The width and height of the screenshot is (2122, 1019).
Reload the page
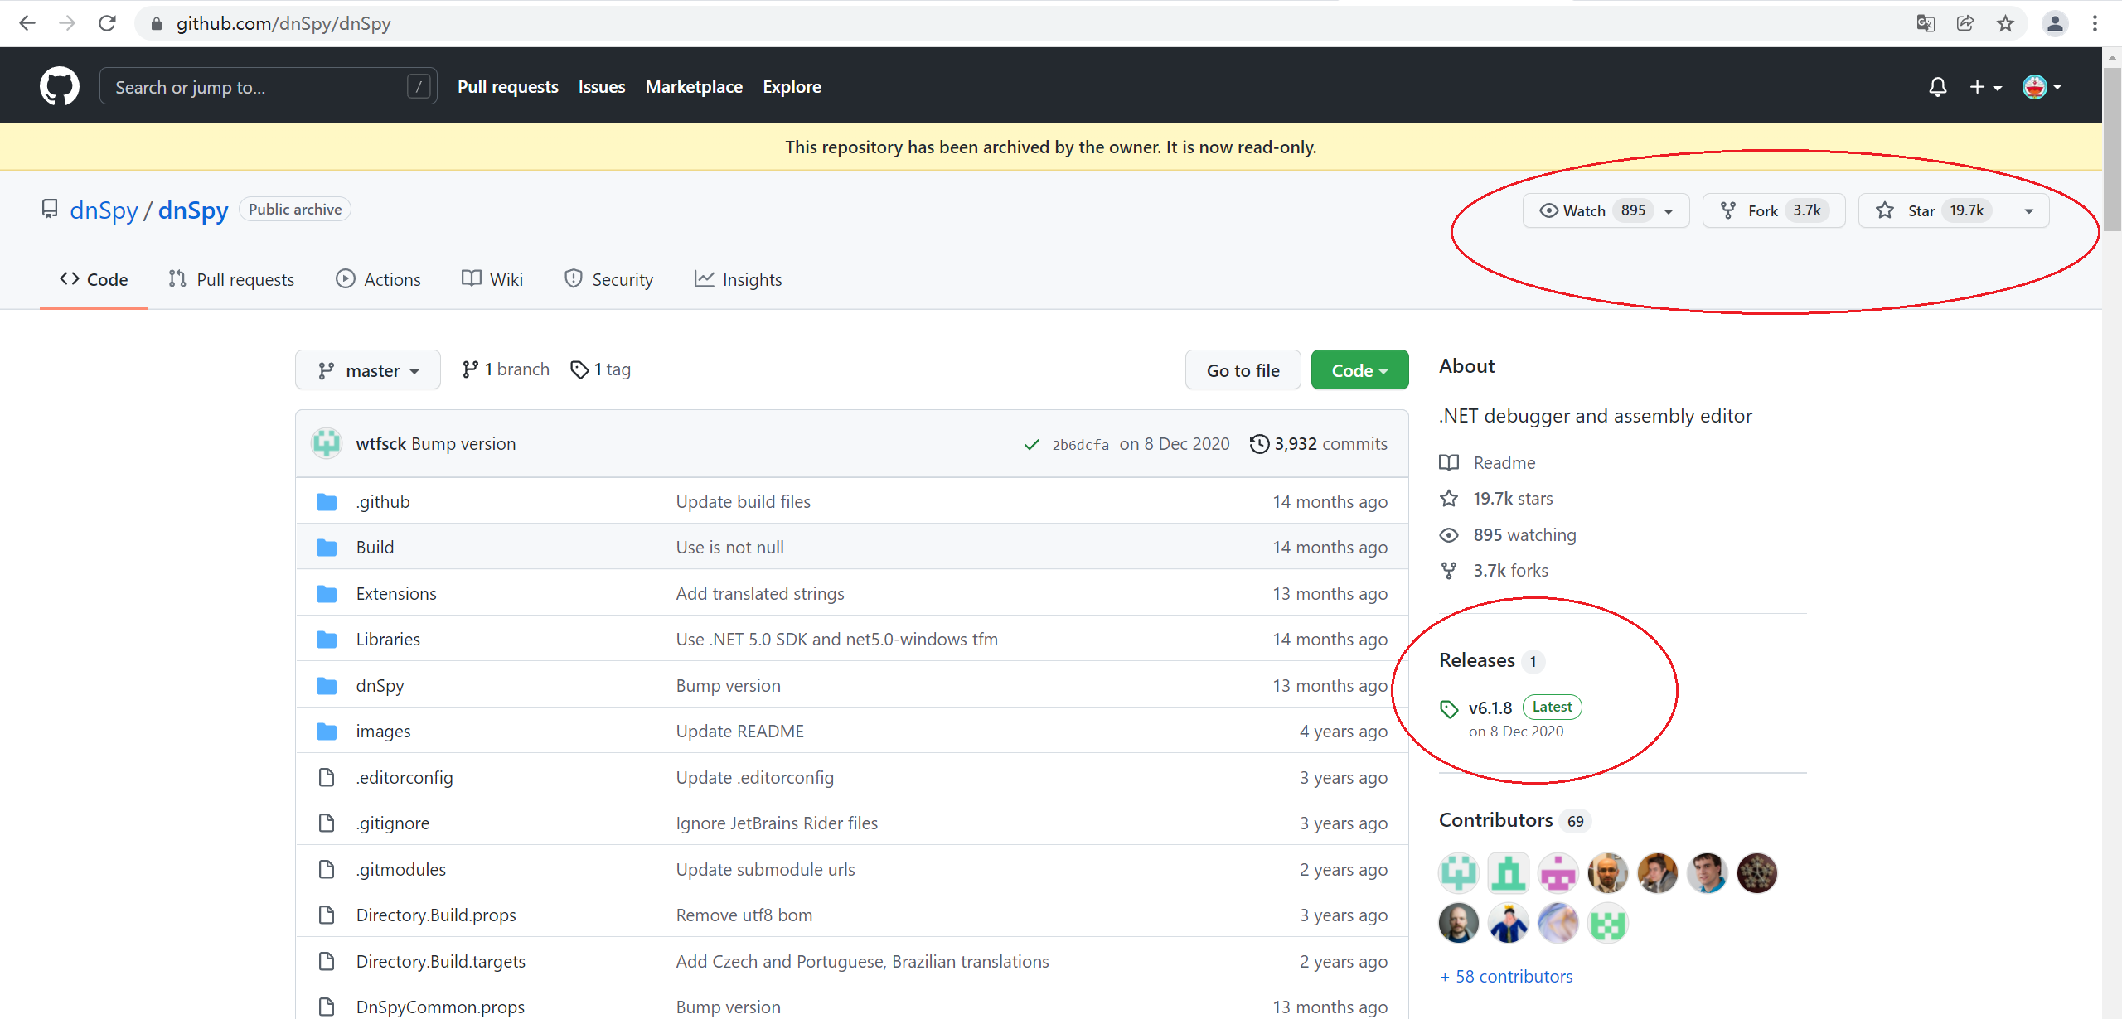pyautogui.click(x=107, y=23)
